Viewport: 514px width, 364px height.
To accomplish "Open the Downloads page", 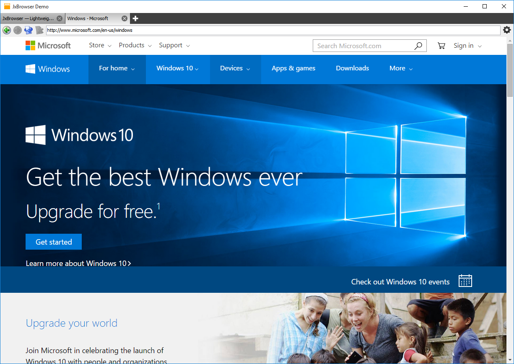I will (353, 68).
